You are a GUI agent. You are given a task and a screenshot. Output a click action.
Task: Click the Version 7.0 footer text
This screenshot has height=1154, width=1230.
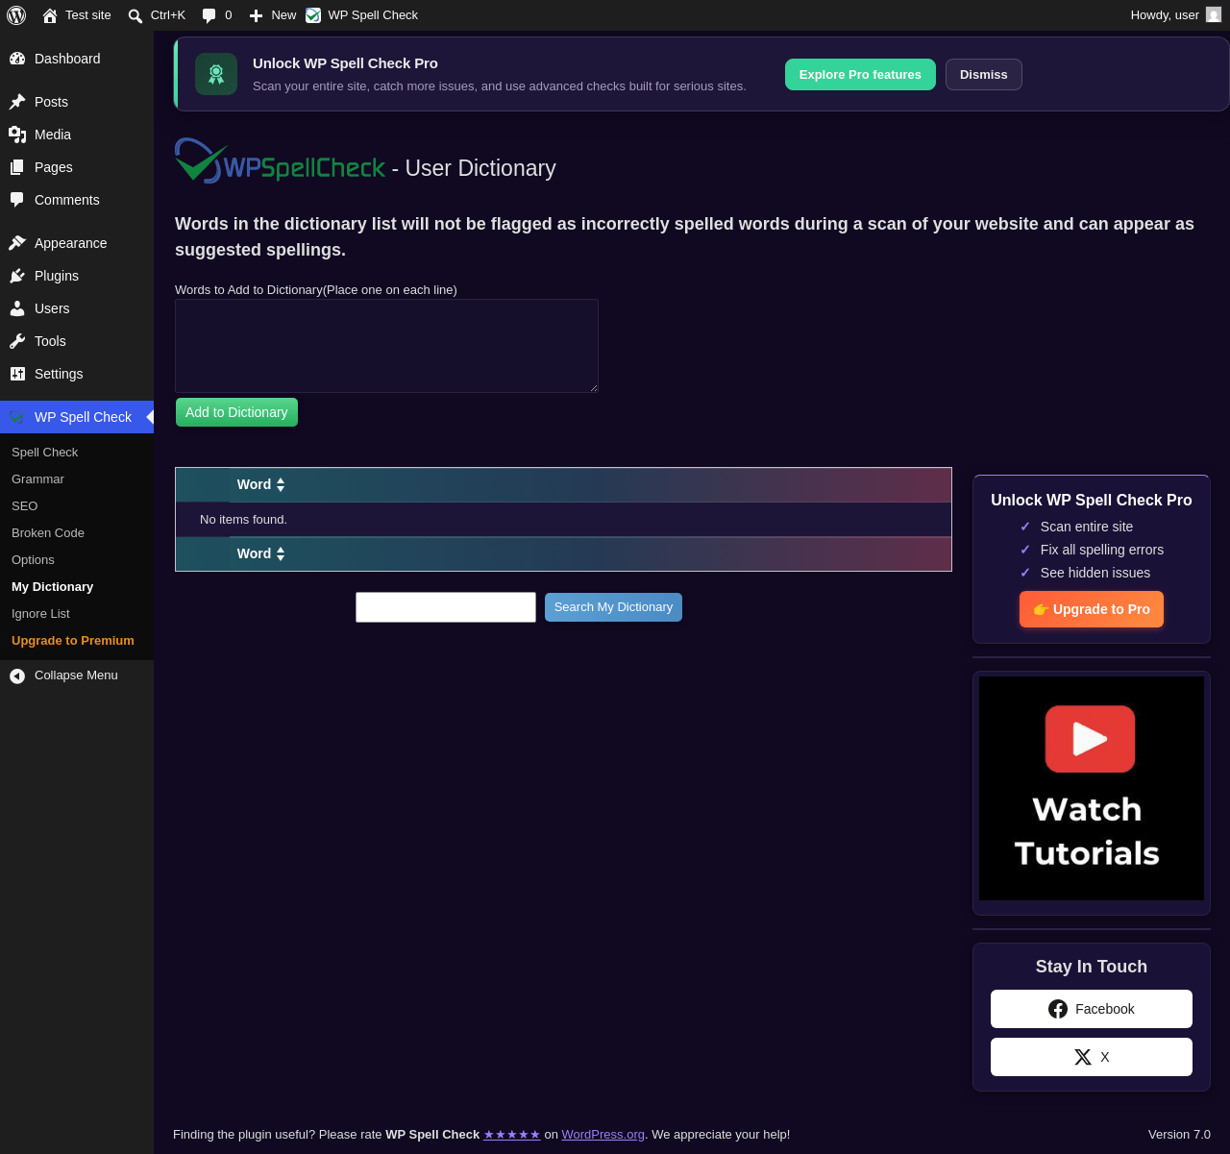[x=1179, y=1135]
